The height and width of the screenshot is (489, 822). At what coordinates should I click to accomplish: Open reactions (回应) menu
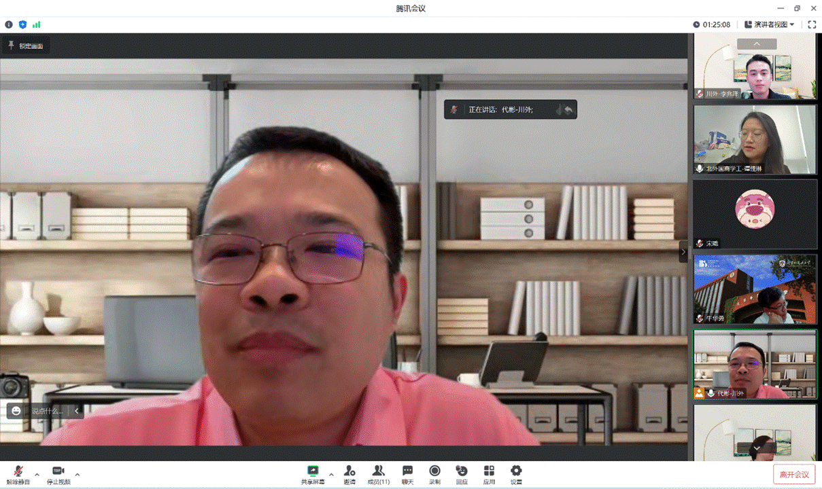click(x=462, y=475)
